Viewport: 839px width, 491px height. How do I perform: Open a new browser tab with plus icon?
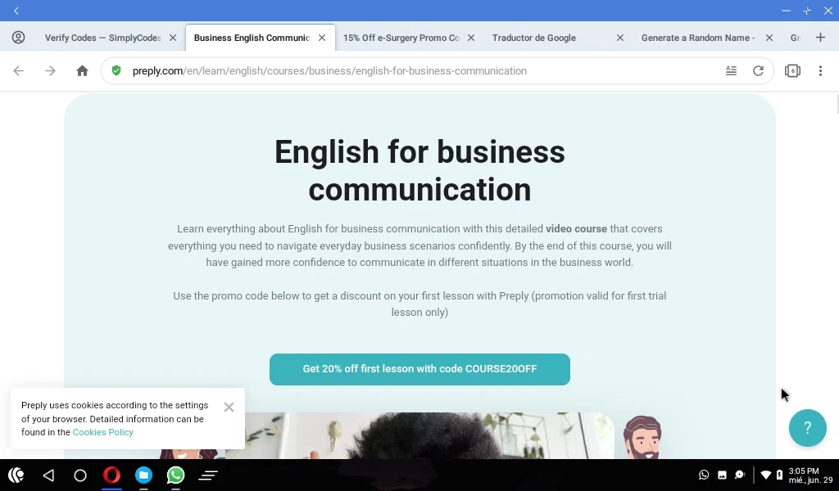coord(820,38)
